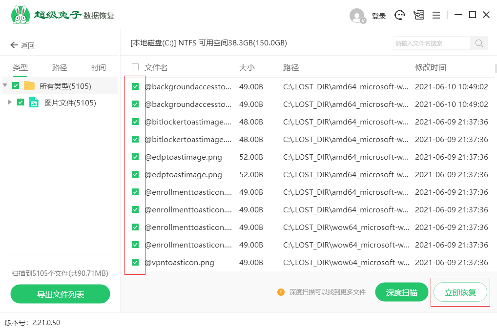
Task: Click the orange deep scan warning icon
Action: pyautogui.click(x=281, y=292)
